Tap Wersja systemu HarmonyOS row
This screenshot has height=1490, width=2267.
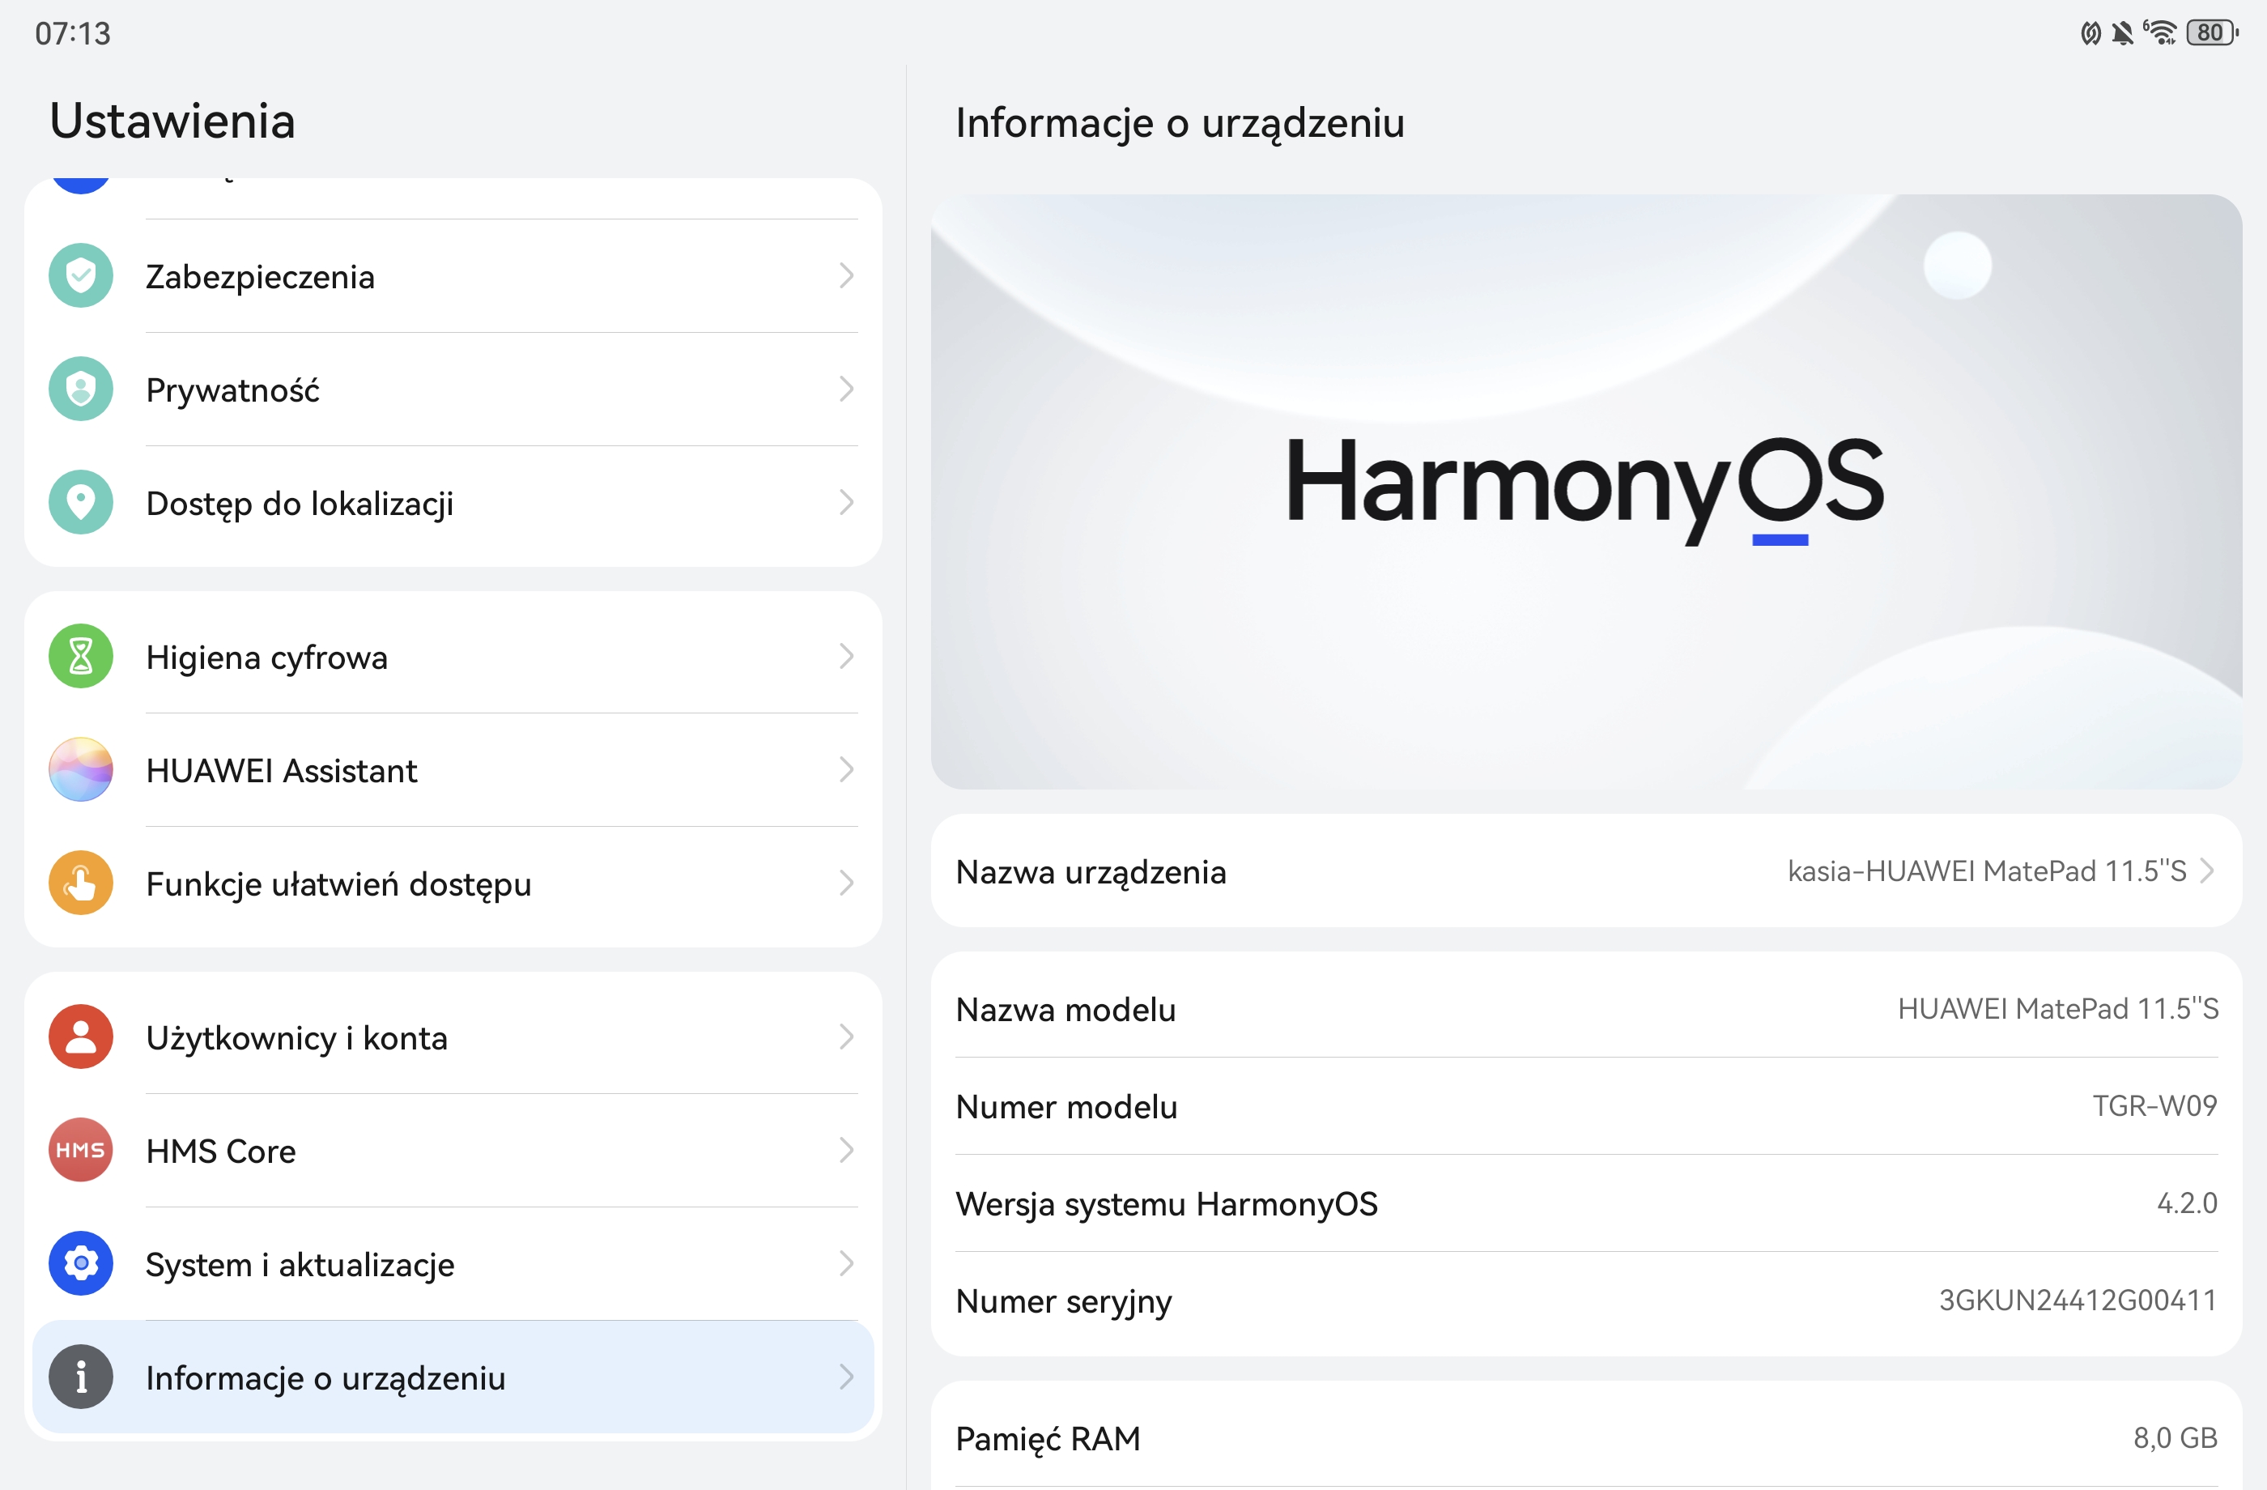1586,1203
